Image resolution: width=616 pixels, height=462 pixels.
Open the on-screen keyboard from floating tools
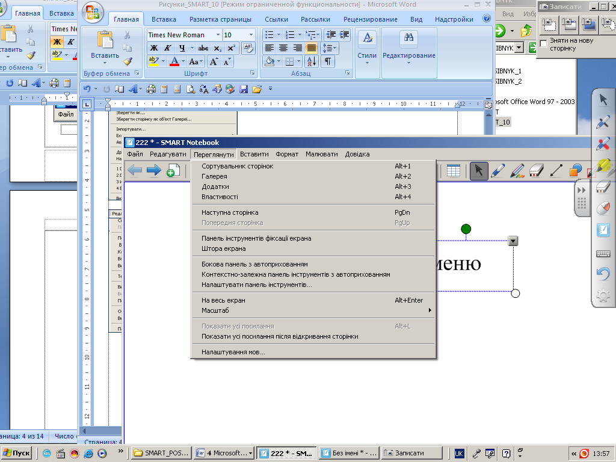click(x=603, y=254)
